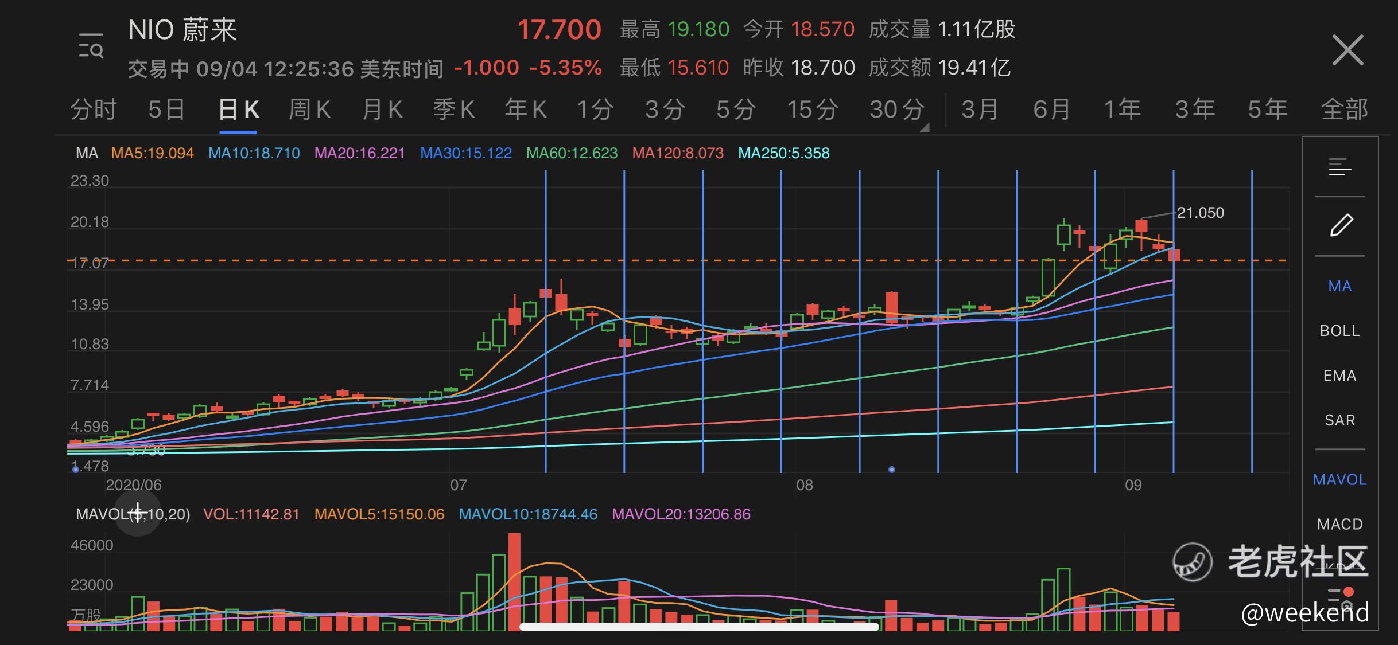
Task: Set the chart range to 1年
Action: click(1123, 109)
